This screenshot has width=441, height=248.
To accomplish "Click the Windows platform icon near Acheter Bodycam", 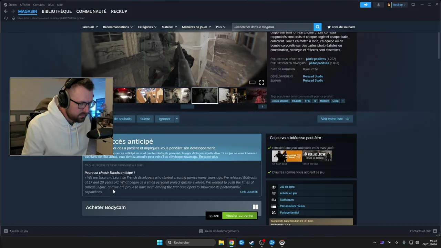I will pos(255,207).
